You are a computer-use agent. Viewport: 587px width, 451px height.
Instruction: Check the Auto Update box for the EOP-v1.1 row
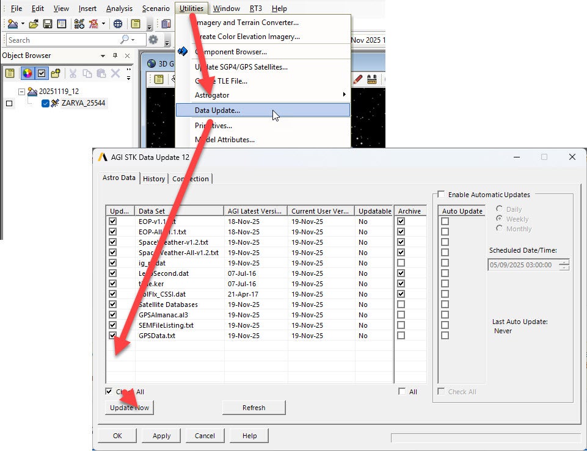[445, 222]
